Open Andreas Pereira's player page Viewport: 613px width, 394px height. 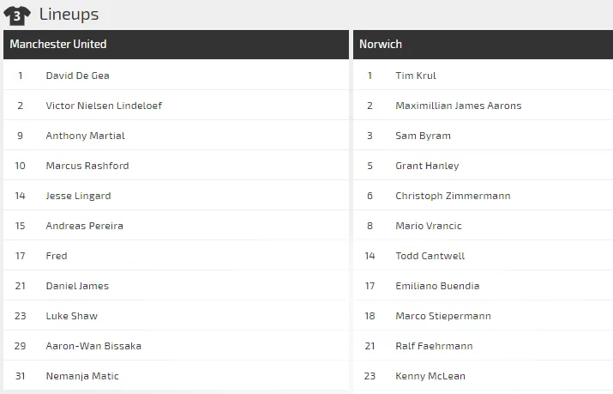point(84,226)
